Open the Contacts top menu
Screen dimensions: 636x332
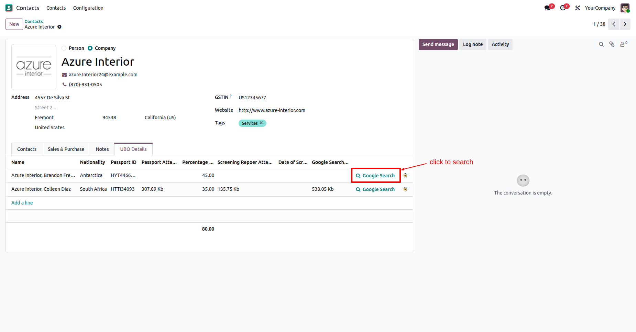click(x=56, y=8)
